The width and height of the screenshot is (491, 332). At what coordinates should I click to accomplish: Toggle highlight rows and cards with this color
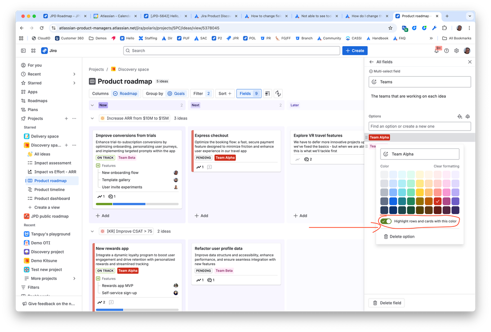[x=386, y=221]
